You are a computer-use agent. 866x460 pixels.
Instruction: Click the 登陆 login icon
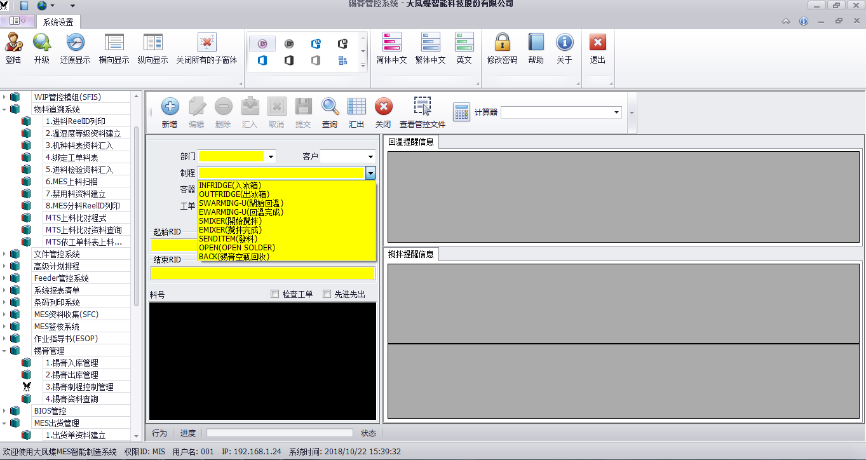[13, 43]
